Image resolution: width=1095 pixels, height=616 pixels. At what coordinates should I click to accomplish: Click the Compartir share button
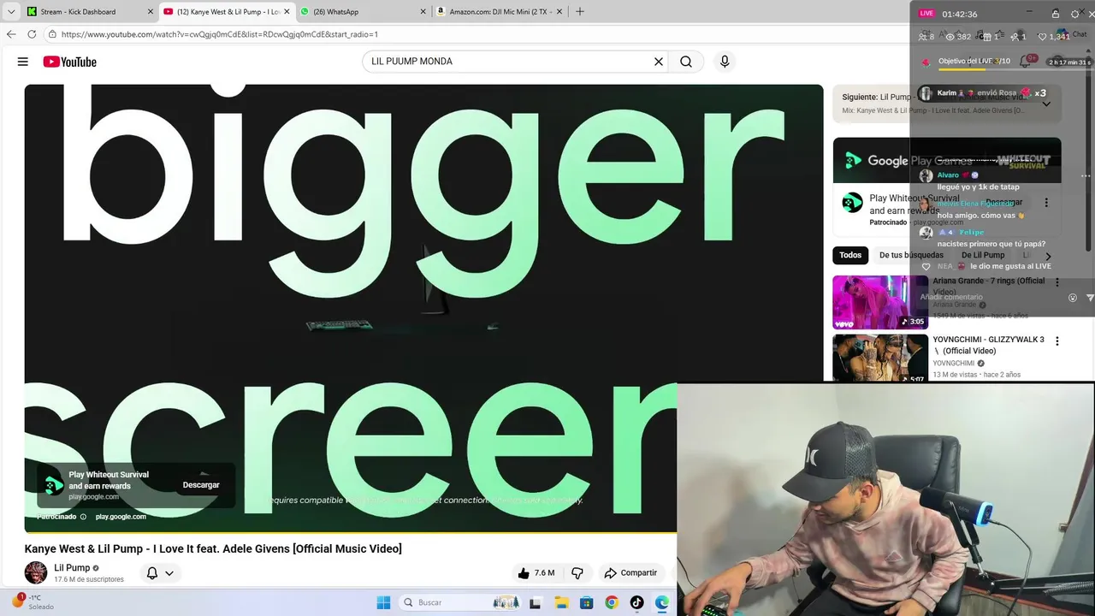pos(631,573)
